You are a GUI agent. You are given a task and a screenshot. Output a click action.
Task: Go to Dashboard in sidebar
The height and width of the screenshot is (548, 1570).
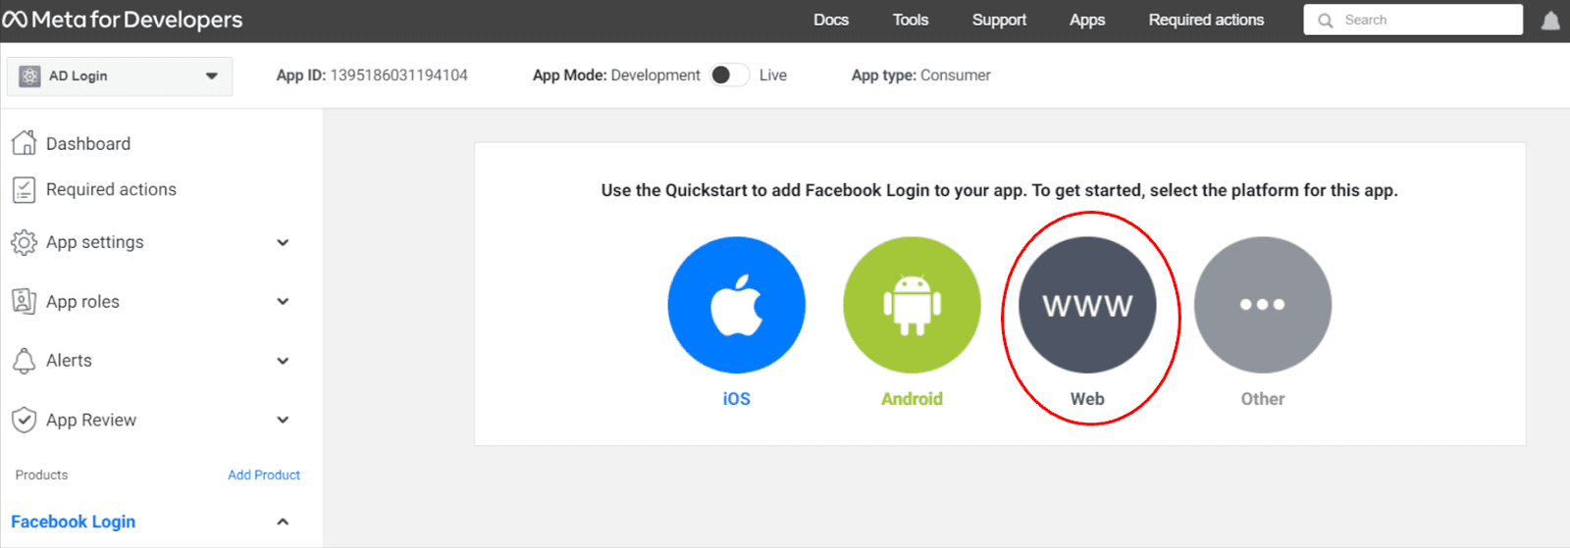click(x=88, y=144)
